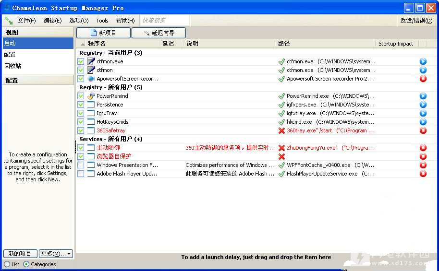The image size is (439, 271).
Task: Open the 选项(O) menu
Action: click(x=79, y=21)
